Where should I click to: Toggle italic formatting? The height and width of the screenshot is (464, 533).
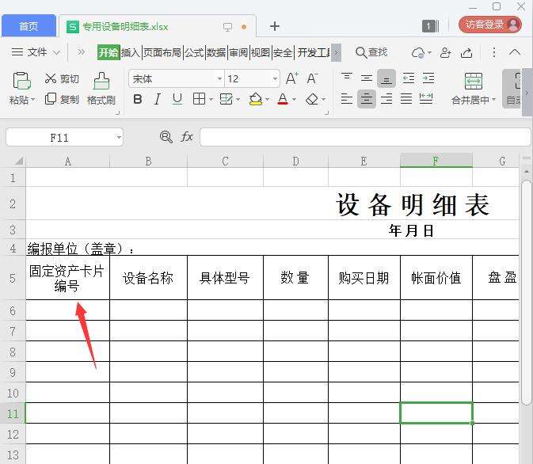pyautogui.click(x=158, y=99)
